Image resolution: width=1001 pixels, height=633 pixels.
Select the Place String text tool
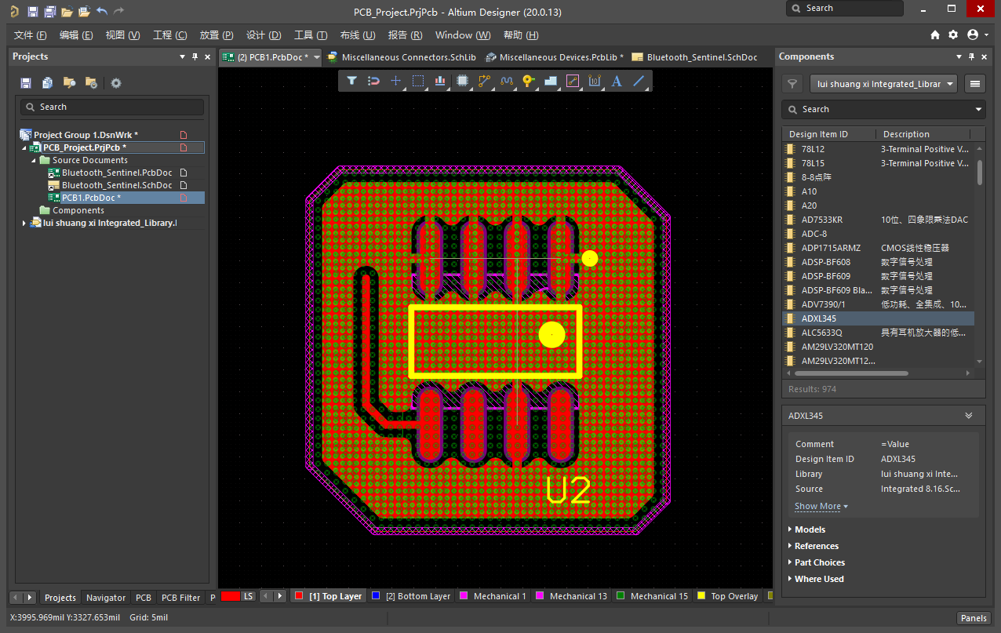[x=617, y=81]
